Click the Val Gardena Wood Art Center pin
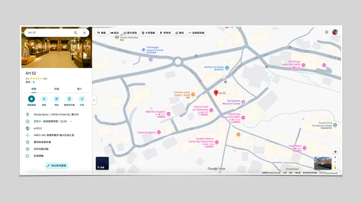The image size is (362, 203). [243, 102]
